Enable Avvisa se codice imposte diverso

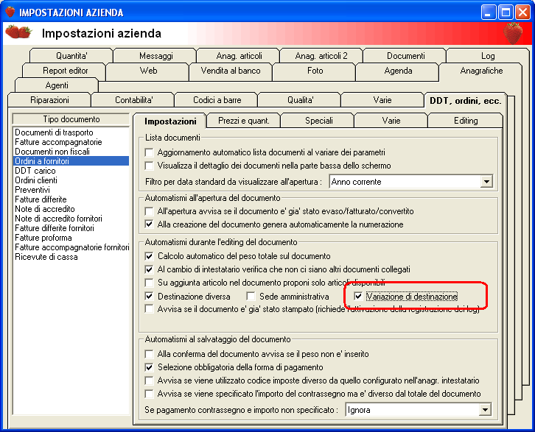149,380
